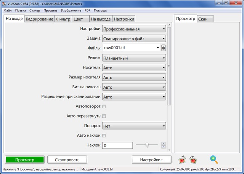244x174 pixels.
Task: Click the green Просмотр button
Action: (25, 160)
